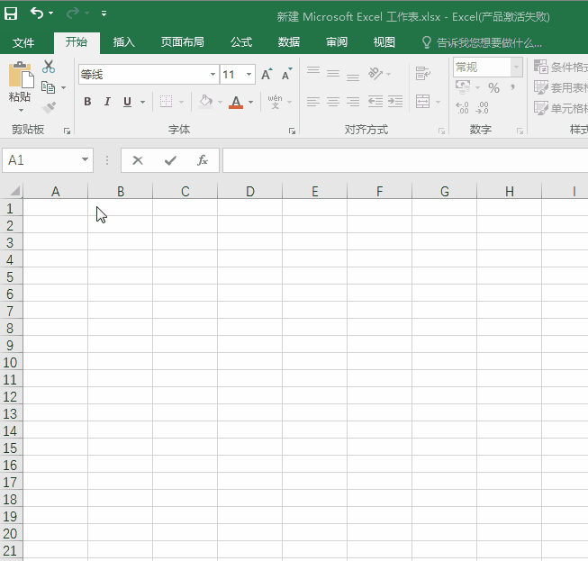Click the Top Align icon
Screen dimensions: 588x561
pos(313,71)
